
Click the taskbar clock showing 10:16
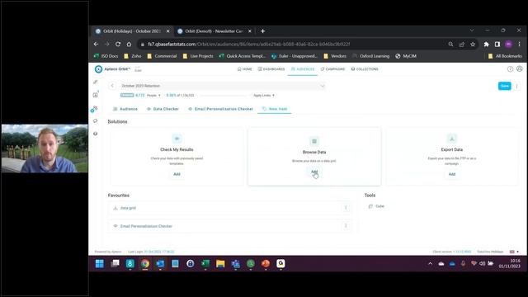click(x=510, y=263)
